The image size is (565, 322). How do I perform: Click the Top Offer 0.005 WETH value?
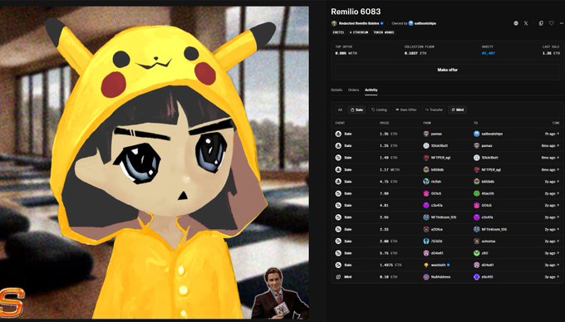[x=346, y=53]
